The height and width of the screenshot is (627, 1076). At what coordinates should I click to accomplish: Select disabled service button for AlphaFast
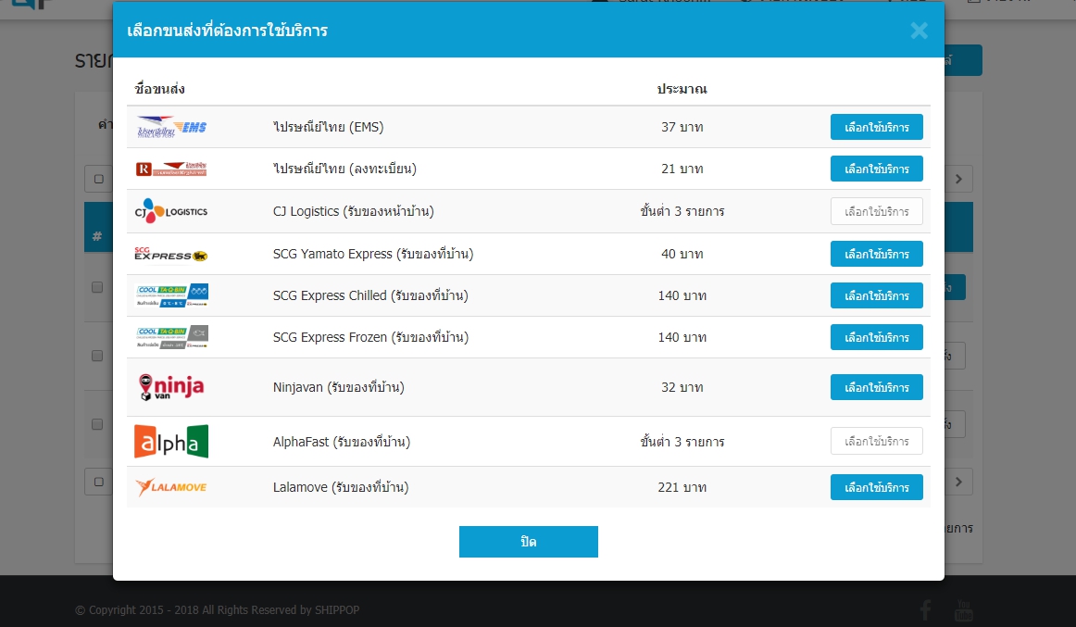click(x=876, y=441)
